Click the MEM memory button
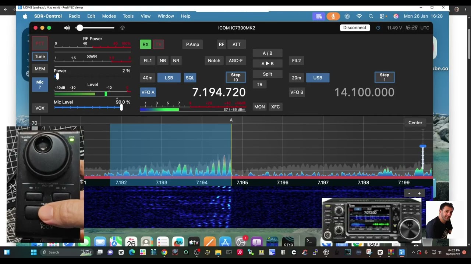This screenshot has height=264, width=471. [x=40, y=69]
